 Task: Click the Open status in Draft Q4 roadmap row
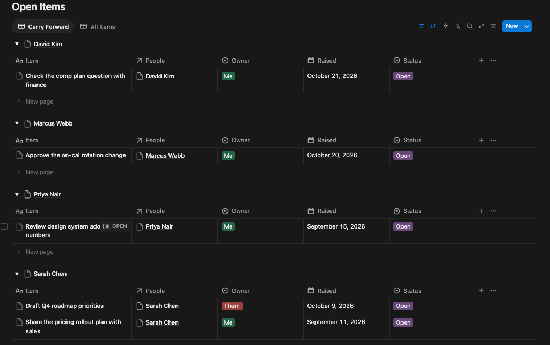403,306
